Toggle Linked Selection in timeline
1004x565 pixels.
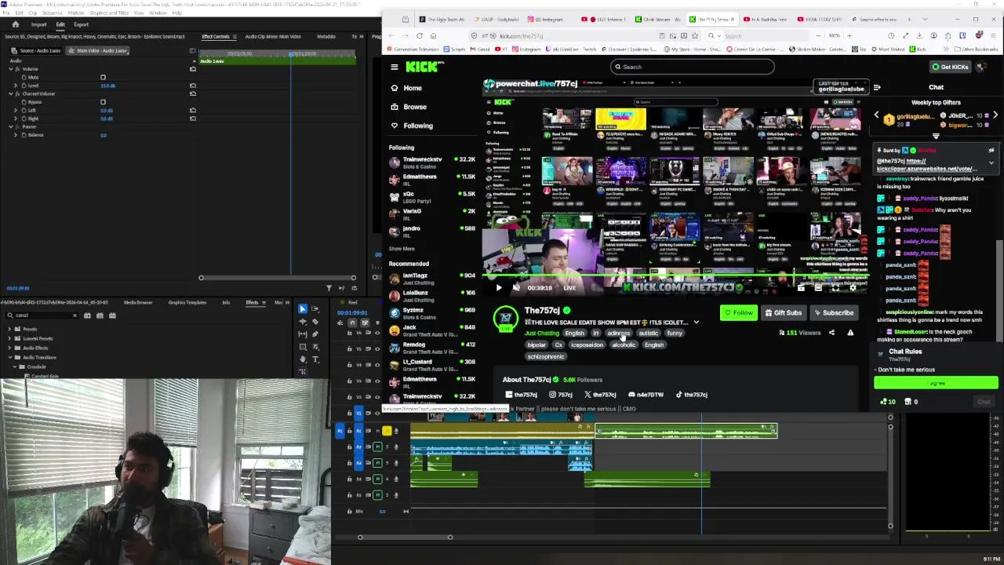coord(365,323)
